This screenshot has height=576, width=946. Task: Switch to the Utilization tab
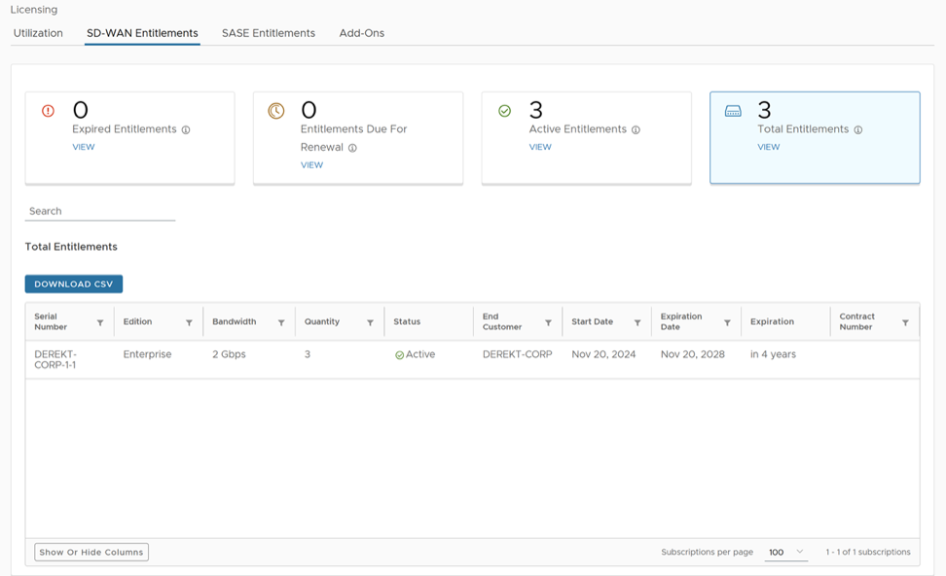38,33
